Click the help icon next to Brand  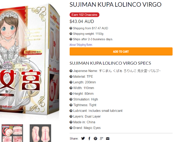point(71,128)
